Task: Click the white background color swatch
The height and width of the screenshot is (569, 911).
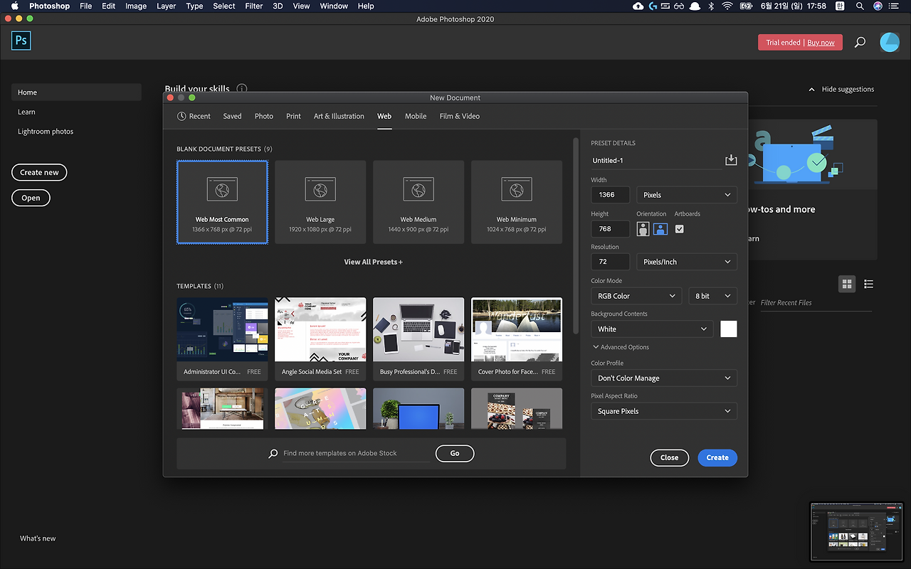Action: click(x=729, y=329)
